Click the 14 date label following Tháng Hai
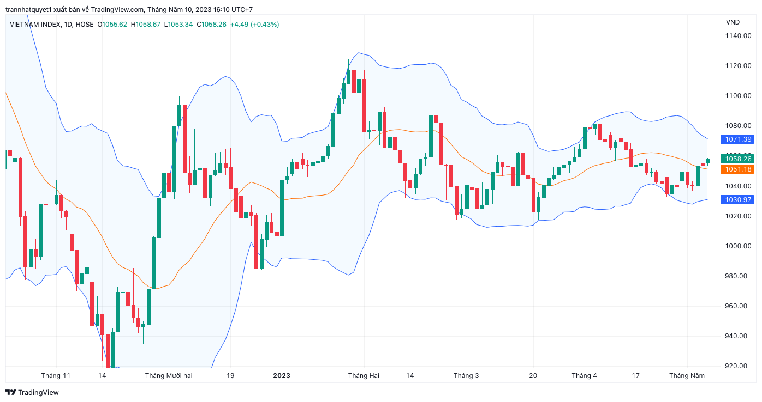The height and width of the screenshot is (402, 762). point(410,376)
